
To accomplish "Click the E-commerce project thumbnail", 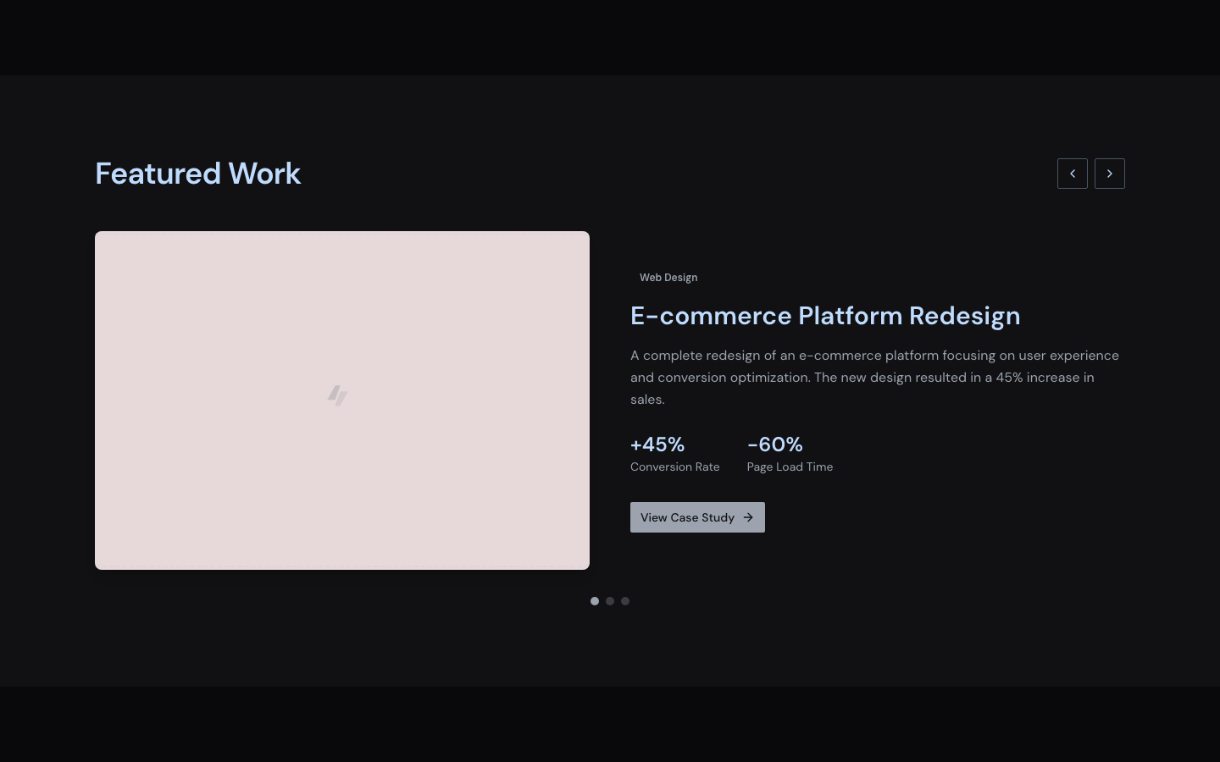I will click(x=342, y=400).
